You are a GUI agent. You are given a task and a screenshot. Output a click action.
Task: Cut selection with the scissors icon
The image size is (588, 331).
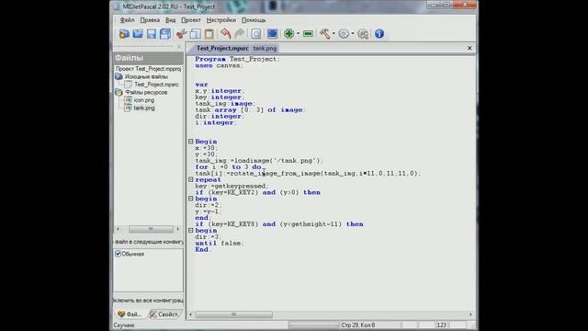182,34
